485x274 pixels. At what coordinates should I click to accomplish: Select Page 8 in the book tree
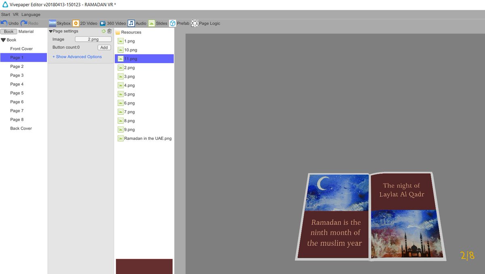click(23, 120)
